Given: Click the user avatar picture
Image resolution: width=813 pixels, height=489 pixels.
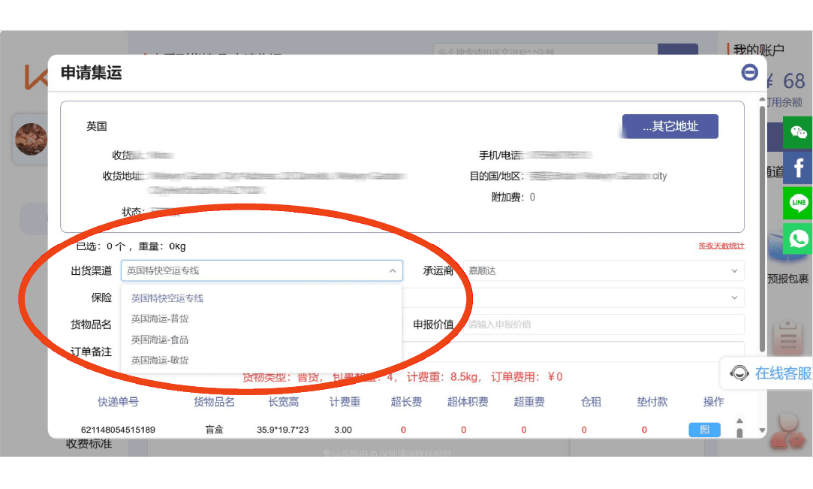Looking at the screenshot, I should 32,139.
